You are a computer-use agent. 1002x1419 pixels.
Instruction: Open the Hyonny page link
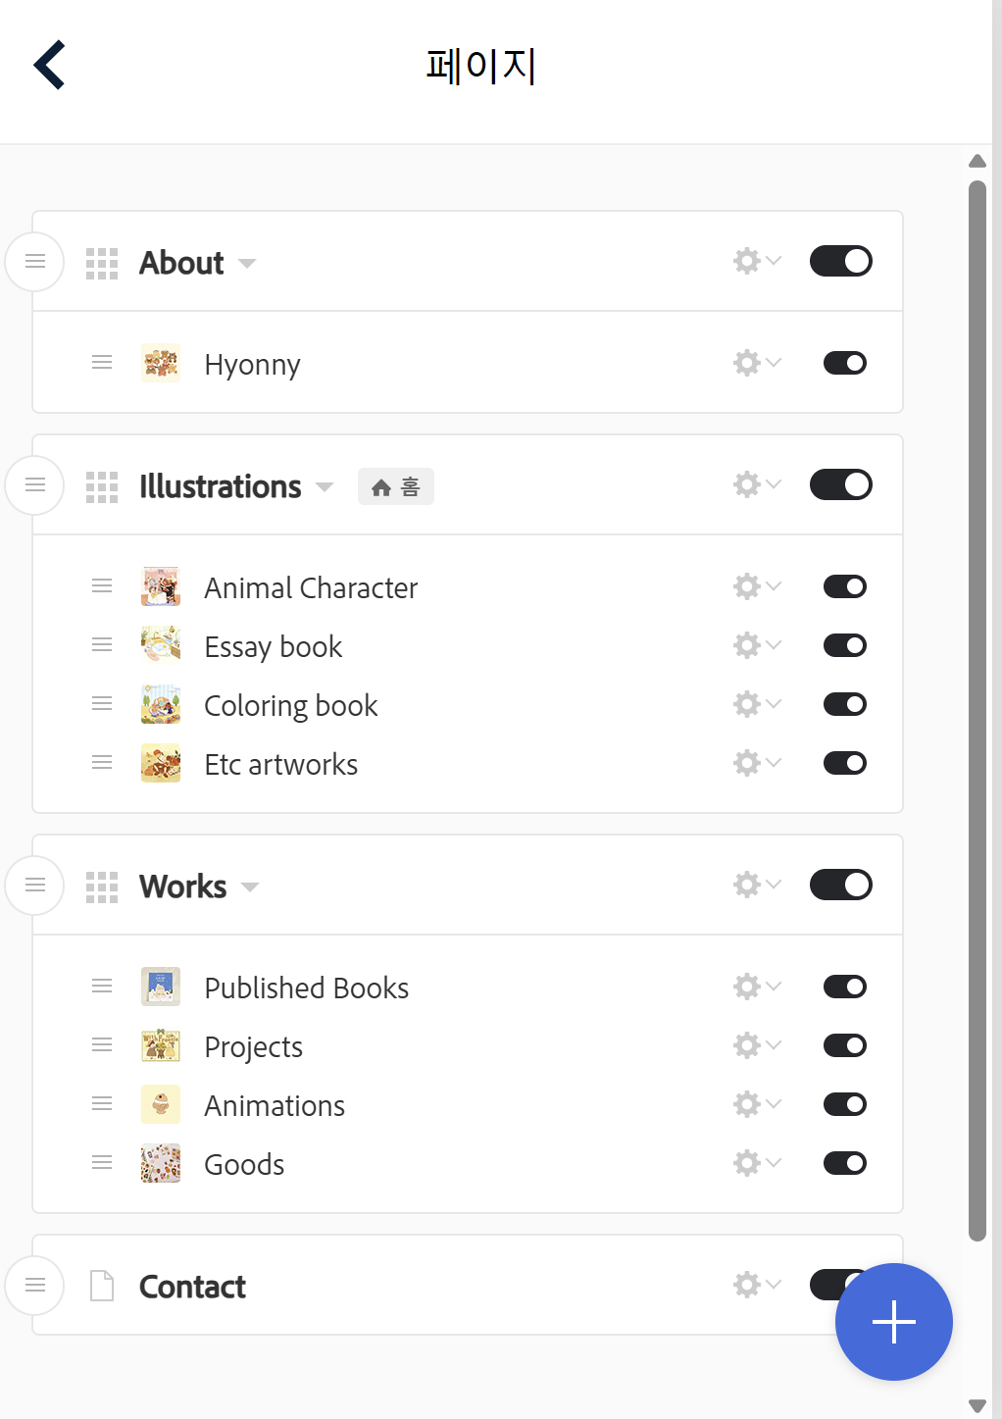coord(252,364)
